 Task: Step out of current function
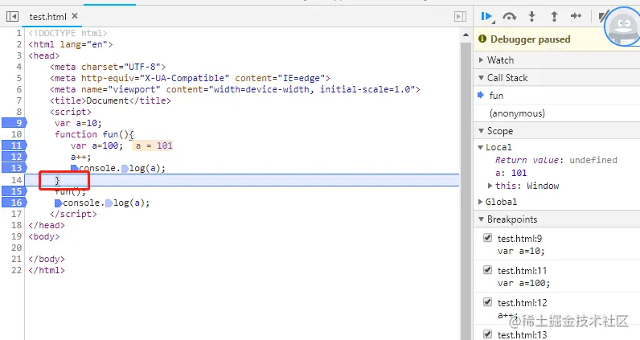click(554, 16)
